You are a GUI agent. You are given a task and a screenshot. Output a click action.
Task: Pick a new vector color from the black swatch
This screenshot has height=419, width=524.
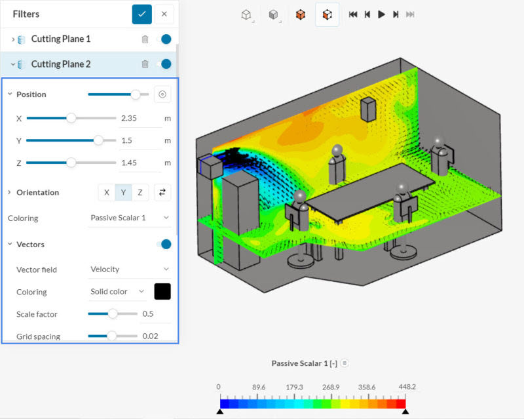pyautogui.click(x=163, y=291)
